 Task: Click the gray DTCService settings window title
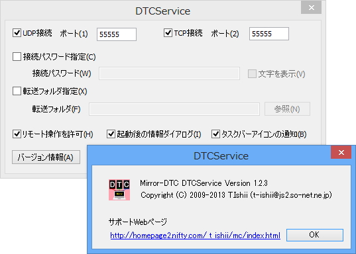click(x=163, y=11)
